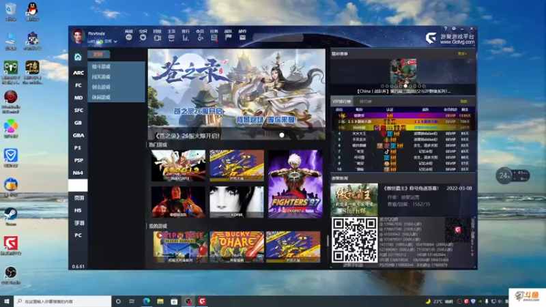Viewport: 546px width, 307px height.
Task: Select the PS platform tab
Action: pos(78,148)
